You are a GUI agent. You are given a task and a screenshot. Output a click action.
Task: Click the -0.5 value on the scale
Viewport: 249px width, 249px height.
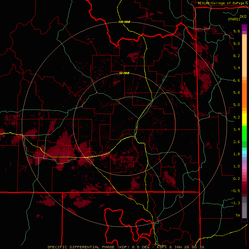pyautogui.click(x=235, y=191)
